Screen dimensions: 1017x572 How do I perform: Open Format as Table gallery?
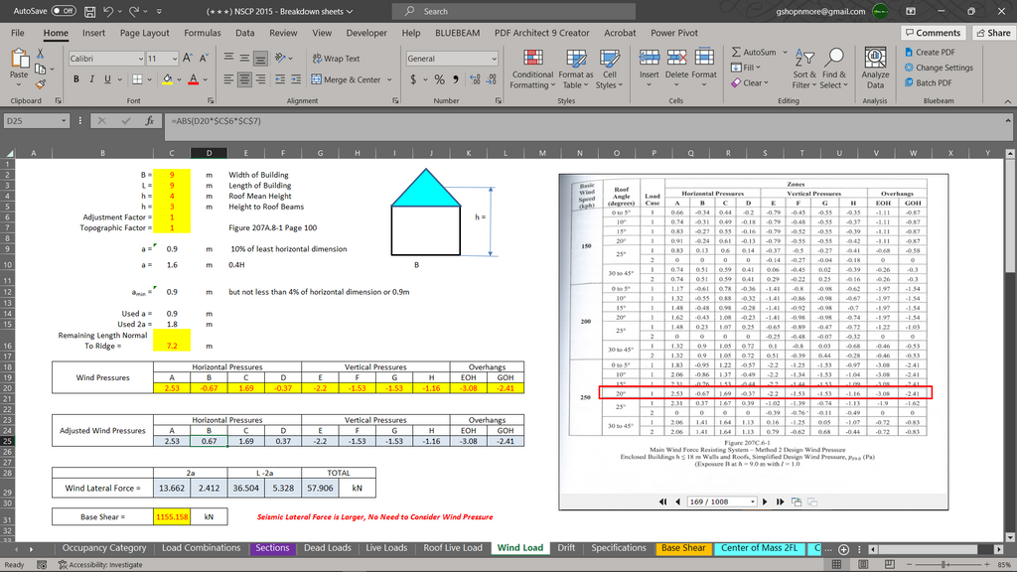(x=575, y=69)
